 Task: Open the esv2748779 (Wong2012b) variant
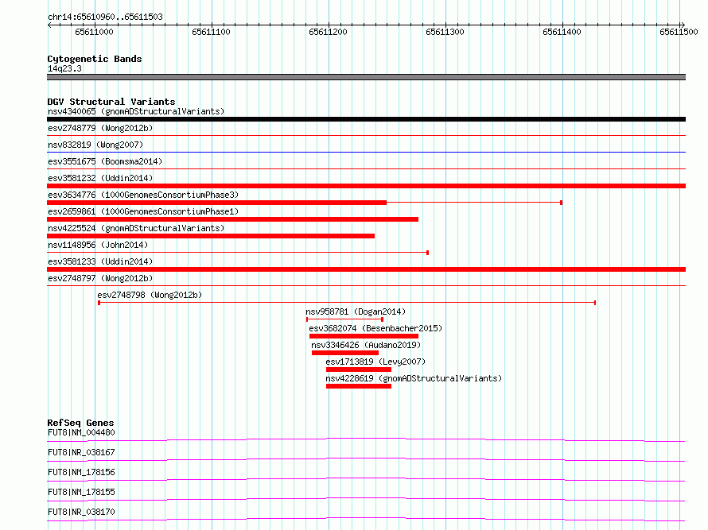click(100, 128)
